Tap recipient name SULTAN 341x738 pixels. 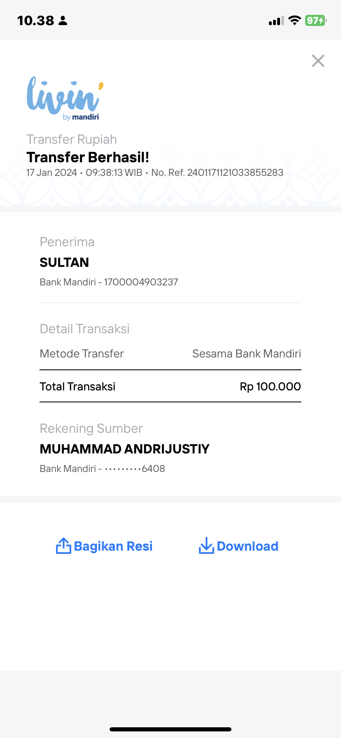click(64, 262)
